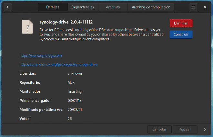Open the AUR synology-drive package link
213x137 pixels.
[58, 64]
